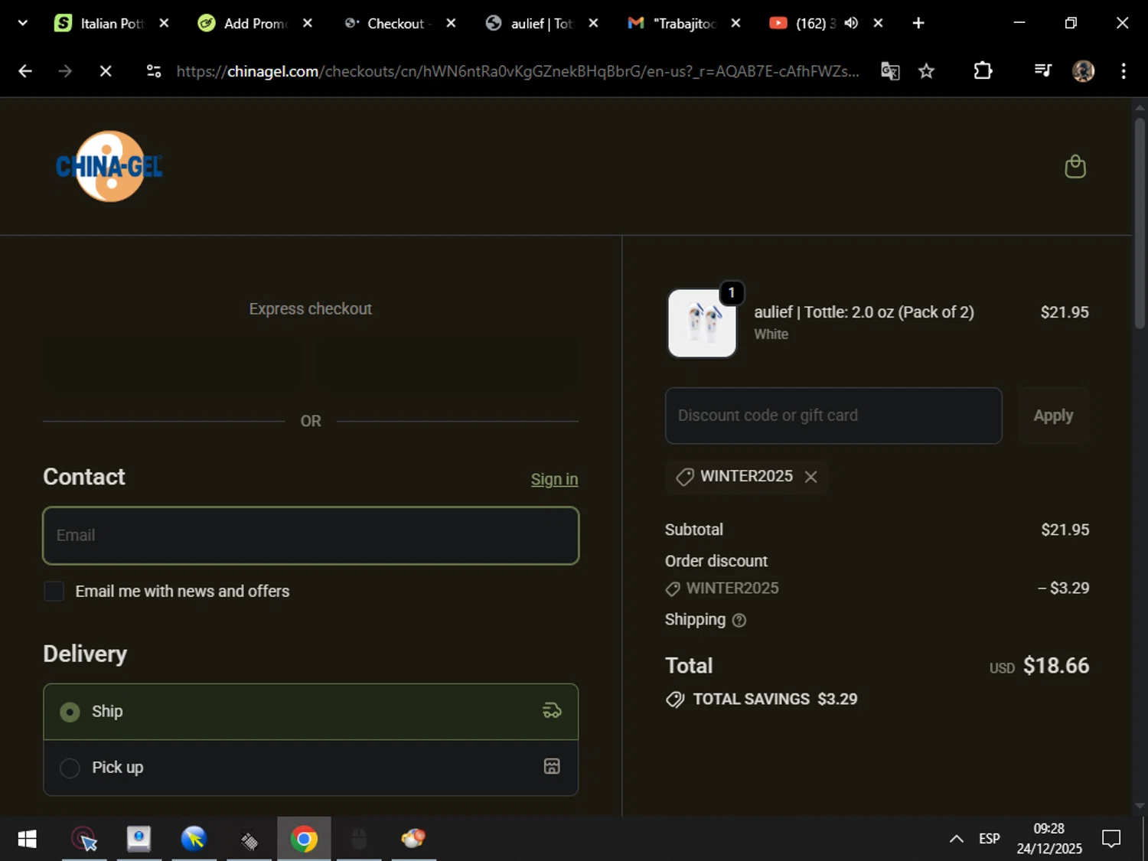Click the TOTAL SAVINGS $3.29 text
This screenshot has height=861, width=1148.
point(775,700)
